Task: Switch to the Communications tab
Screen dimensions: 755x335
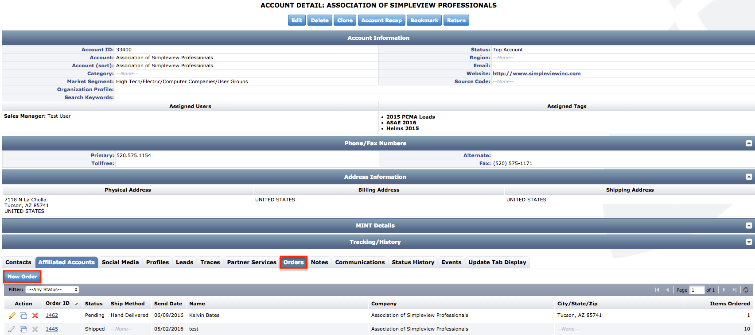Action: [360, 262]
